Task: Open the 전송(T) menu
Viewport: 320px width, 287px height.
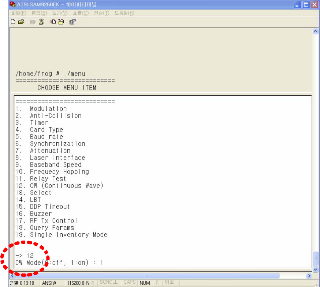Action: (x=102, y=13)
